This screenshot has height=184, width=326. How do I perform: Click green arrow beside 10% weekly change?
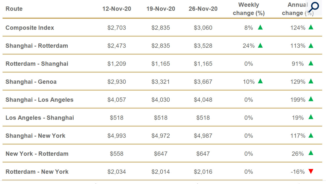260,81
